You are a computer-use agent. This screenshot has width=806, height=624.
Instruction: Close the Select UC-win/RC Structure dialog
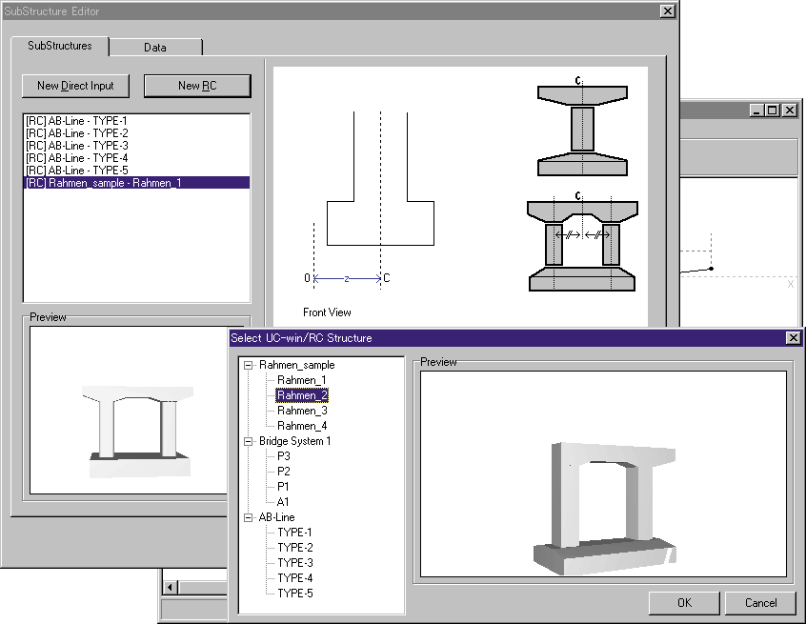[x=793, y=338]
